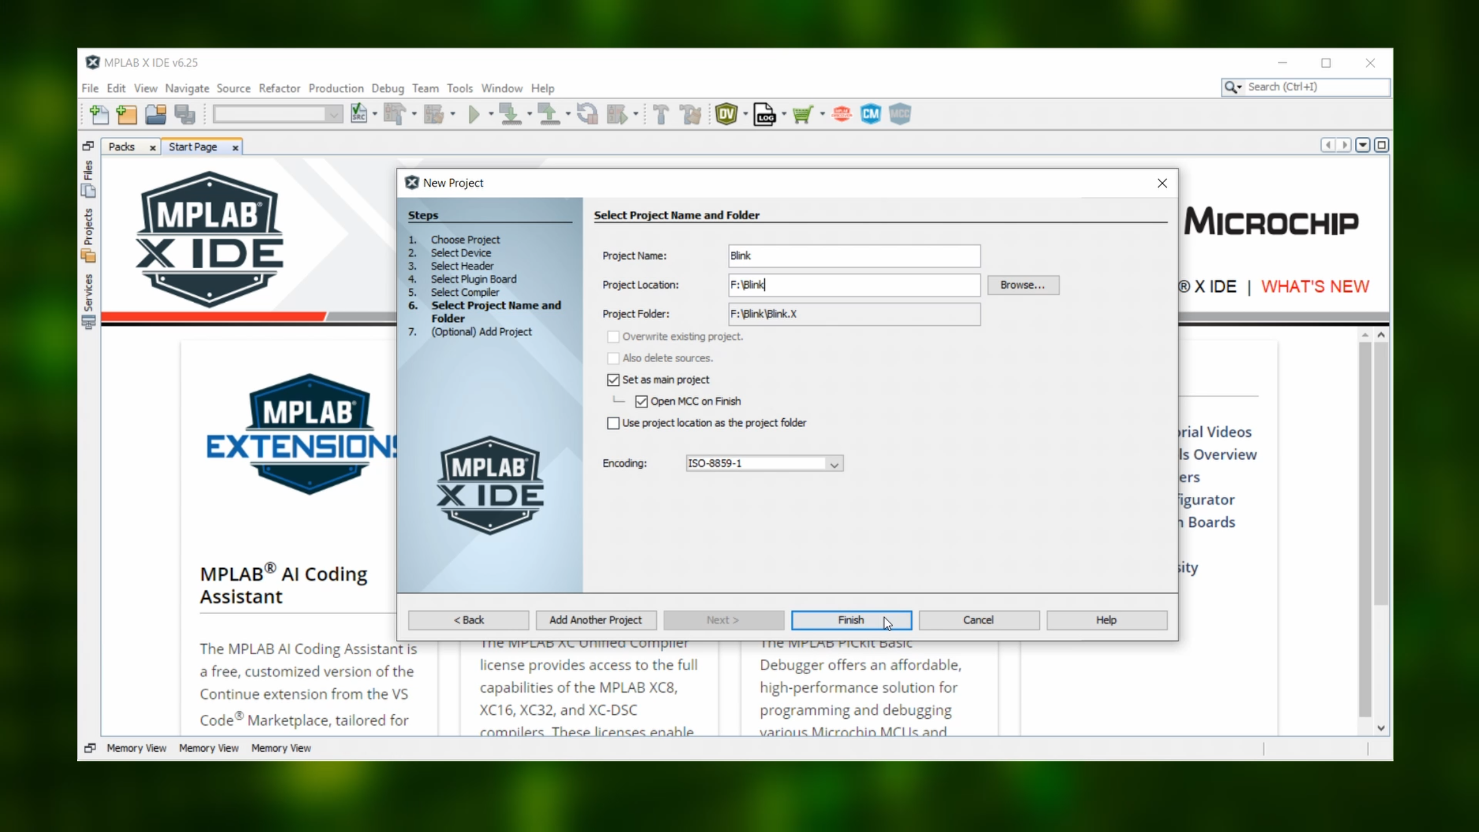
Task: Open the MPLAB Data Visualizer (DV) icon
Action: [726, 114]
